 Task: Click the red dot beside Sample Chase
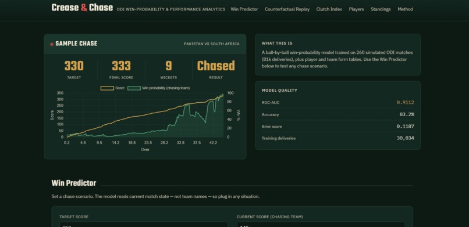(x=52, y=44)
